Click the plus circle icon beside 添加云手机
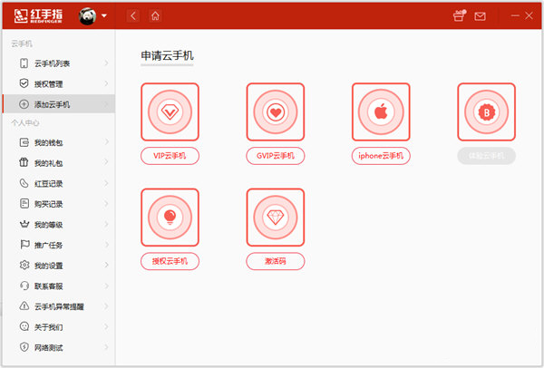The image size is (544, 368). pos(24,104)
